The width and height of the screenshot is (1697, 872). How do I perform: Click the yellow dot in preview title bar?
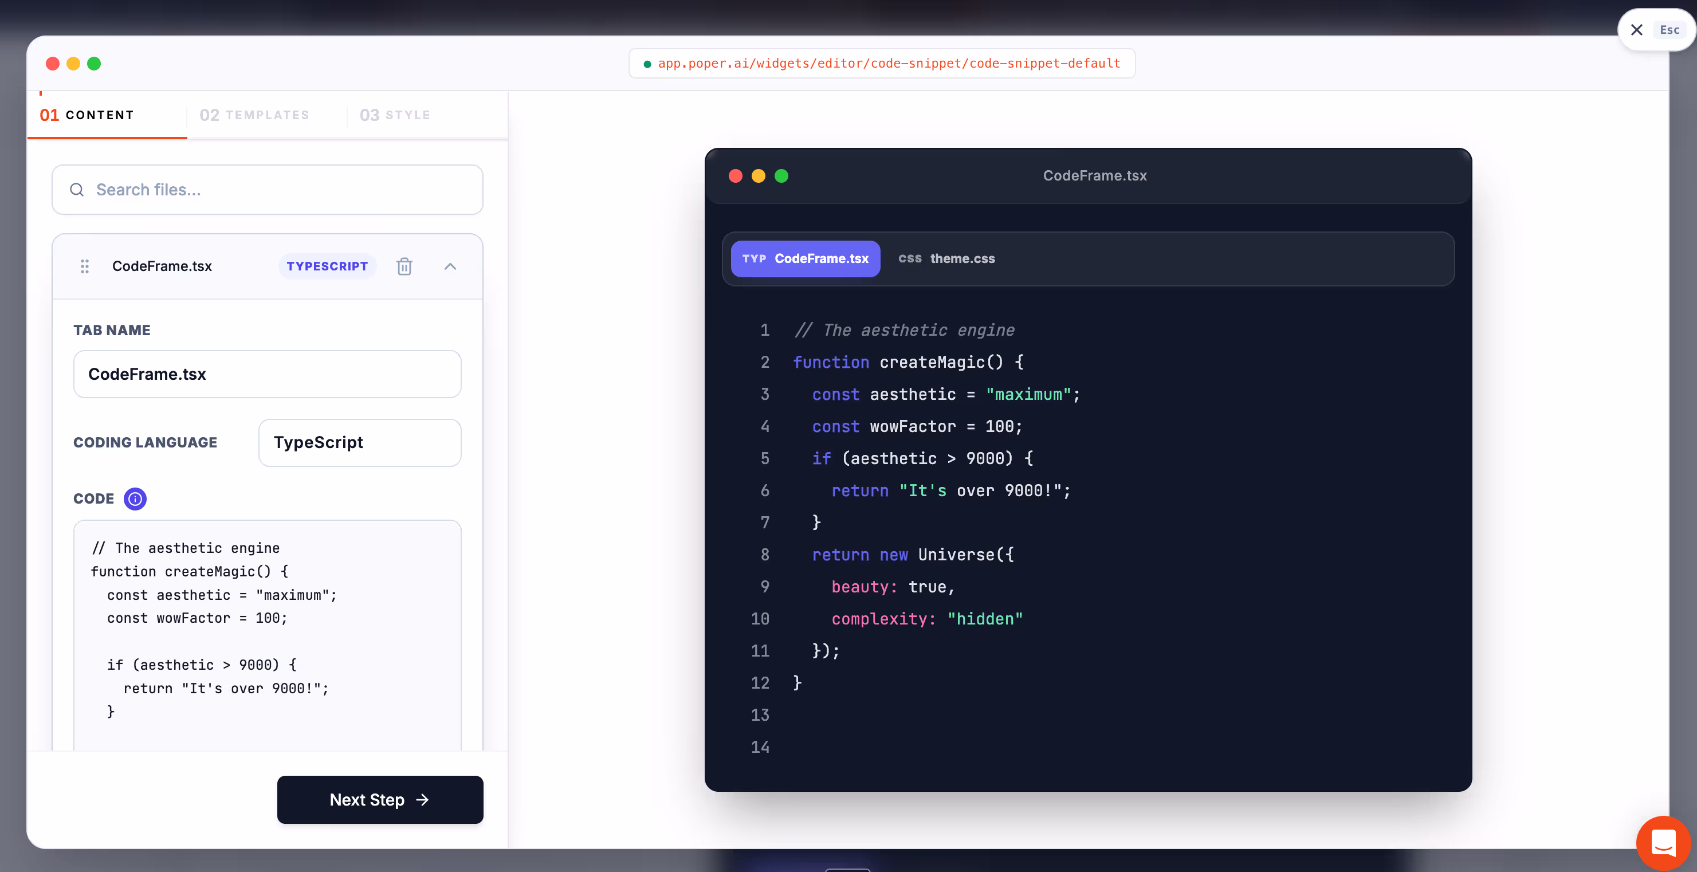(x=759, y=176)
